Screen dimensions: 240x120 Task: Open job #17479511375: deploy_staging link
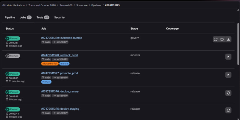pos(60,109)
